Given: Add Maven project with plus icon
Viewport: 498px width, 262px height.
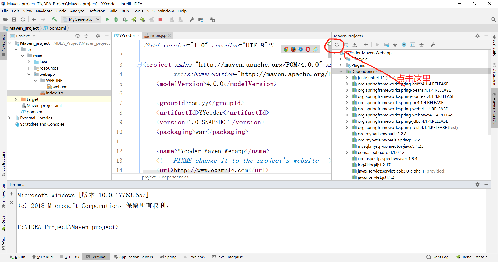Looking at the screenshot, I should pyautogui.click(x=366, y=45).
